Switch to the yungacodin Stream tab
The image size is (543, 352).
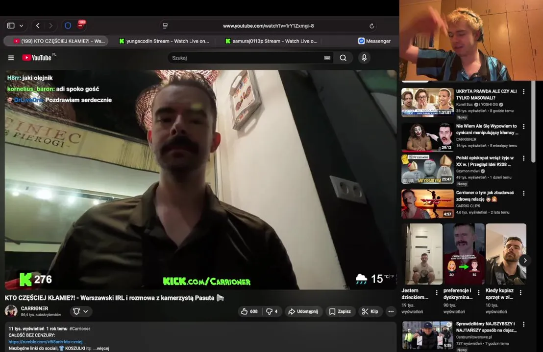coord(164,41)
